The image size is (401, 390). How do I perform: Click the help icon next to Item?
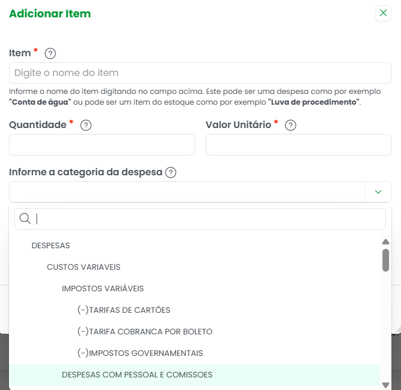click(50, 53)
